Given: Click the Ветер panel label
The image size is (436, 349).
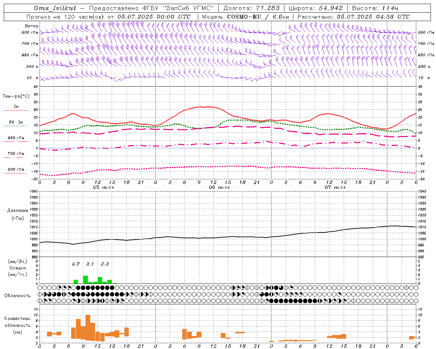Looking at the screenshot, I should click(32, 26).
